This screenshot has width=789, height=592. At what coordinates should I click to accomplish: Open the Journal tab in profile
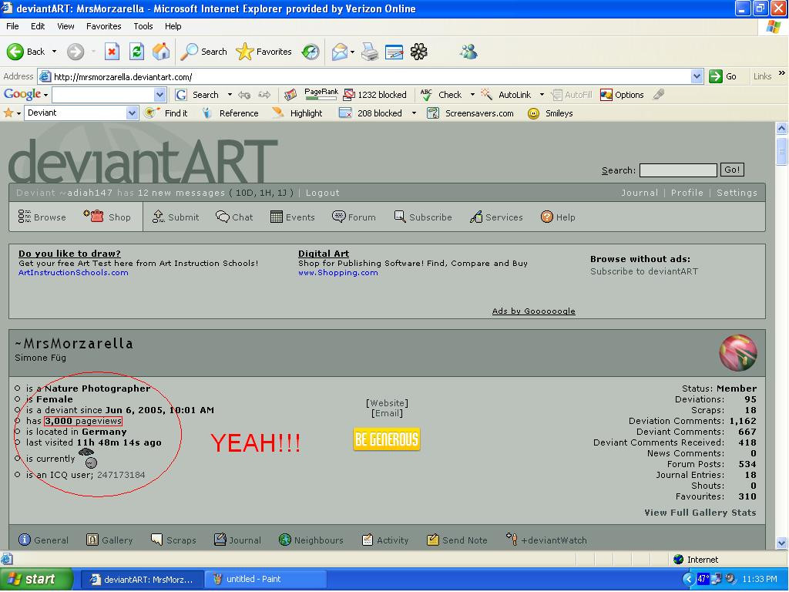point(237,540)
